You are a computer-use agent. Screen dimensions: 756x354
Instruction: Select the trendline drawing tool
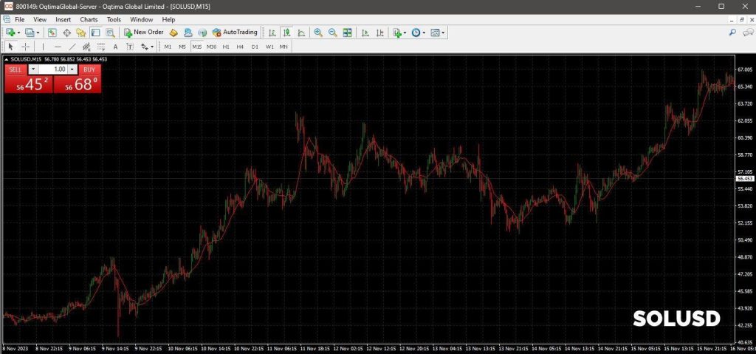[72, 47]
